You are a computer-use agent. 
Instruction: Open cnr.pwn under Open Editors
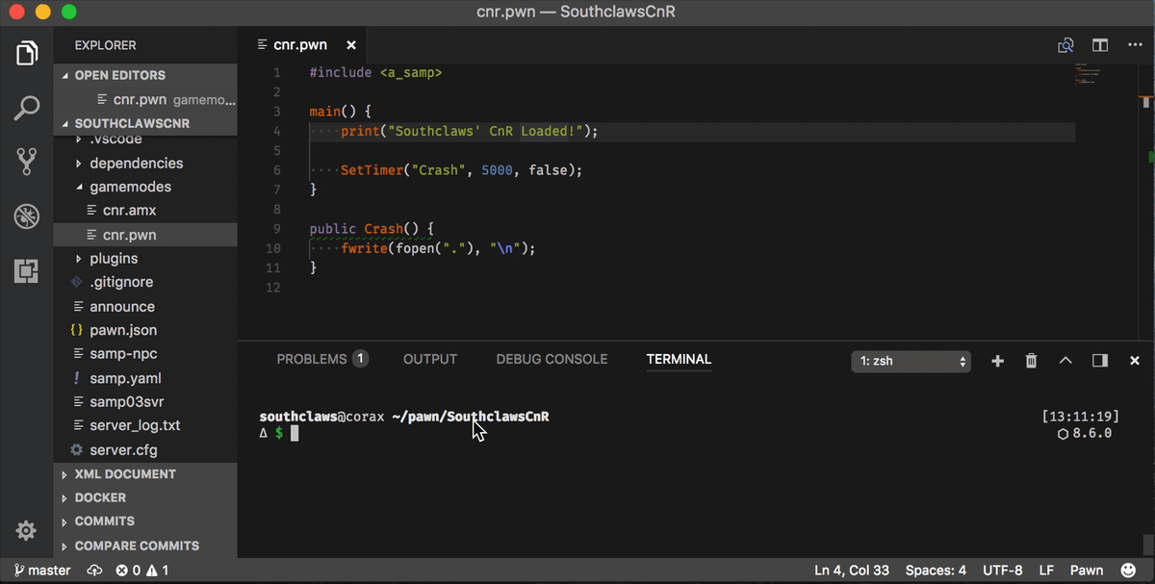coord(144,99)
